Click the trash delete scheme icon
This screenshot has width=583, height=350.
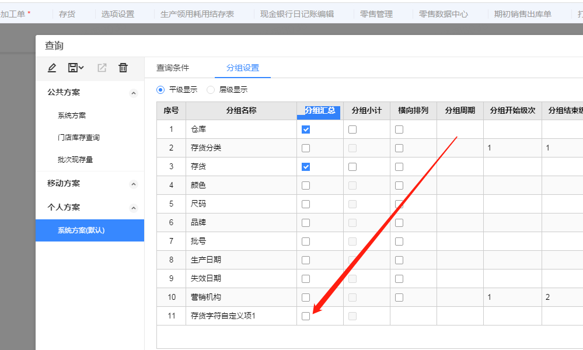[123, 68]
